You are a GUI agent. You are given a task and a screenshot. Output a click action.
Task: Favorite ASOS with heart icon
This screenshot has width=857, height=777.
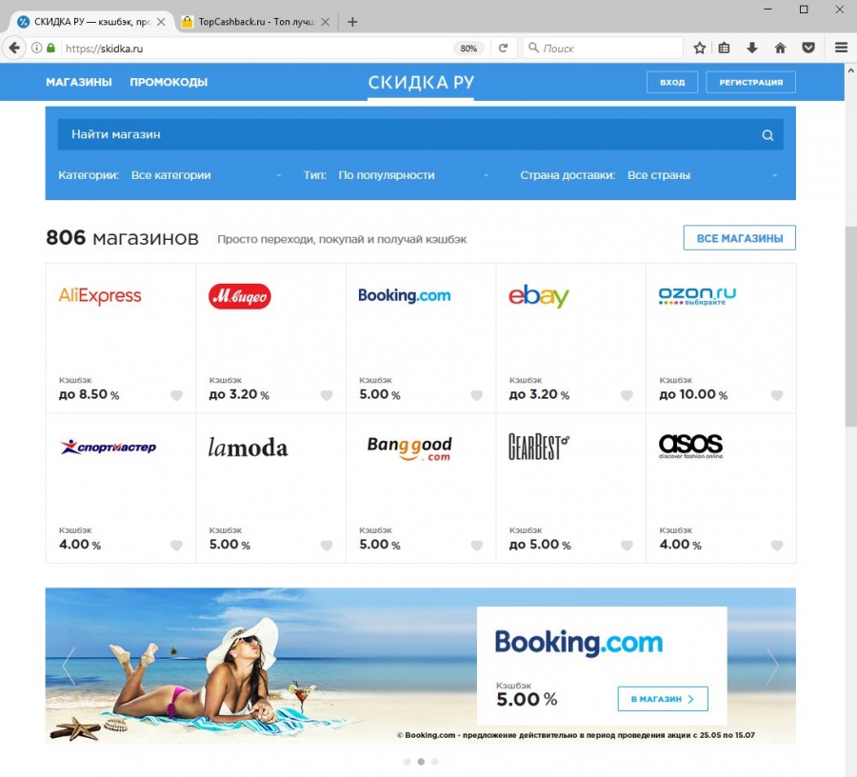(x=777, y=546)
